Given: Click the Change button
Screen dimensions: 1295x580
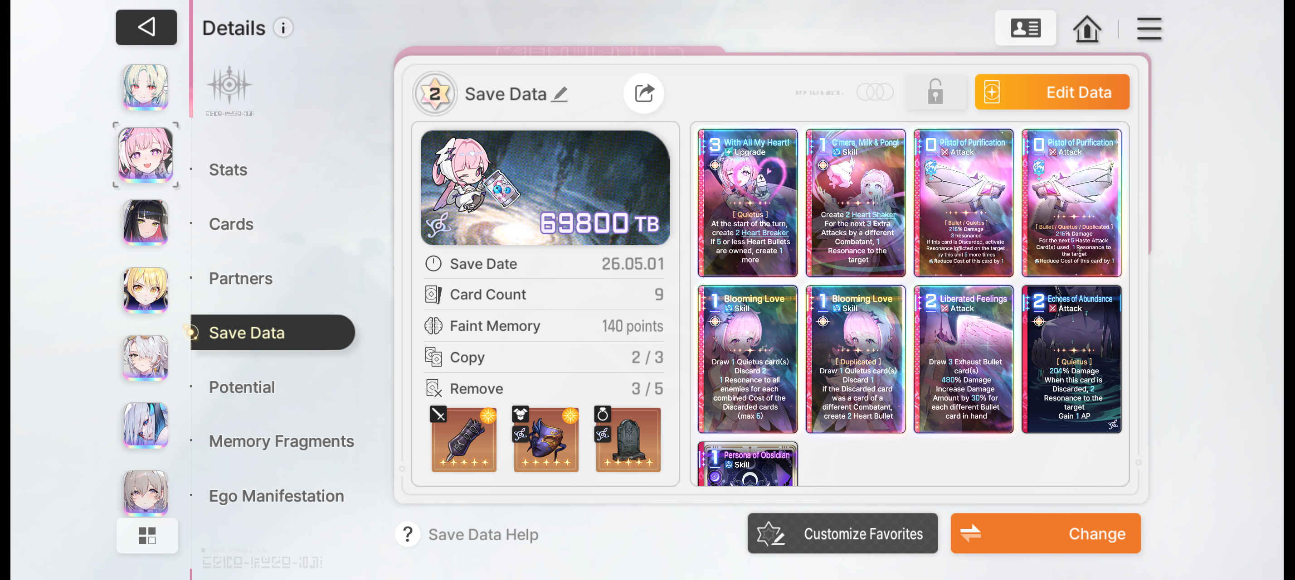Looking at the screenshot, I should pyautogui.click(x=1046, y=533).
